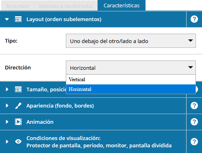Expand the Condiciones de visualización section arrow
Screen dimensions: 202x153
7,142
